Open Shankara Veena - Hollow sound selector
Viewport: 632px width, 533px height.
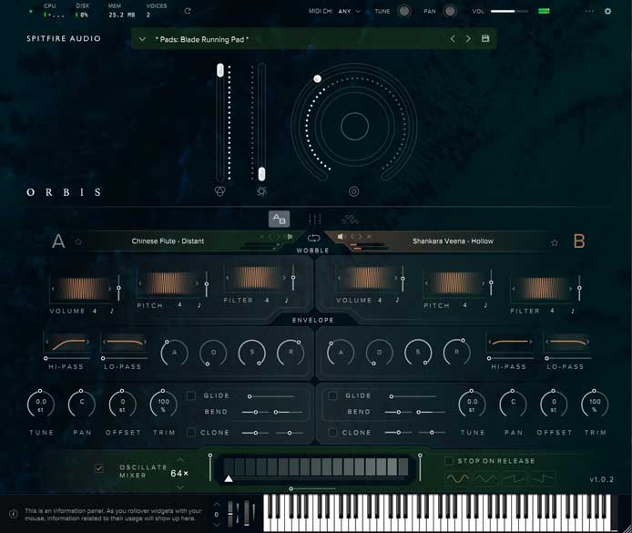pos(453,241)
